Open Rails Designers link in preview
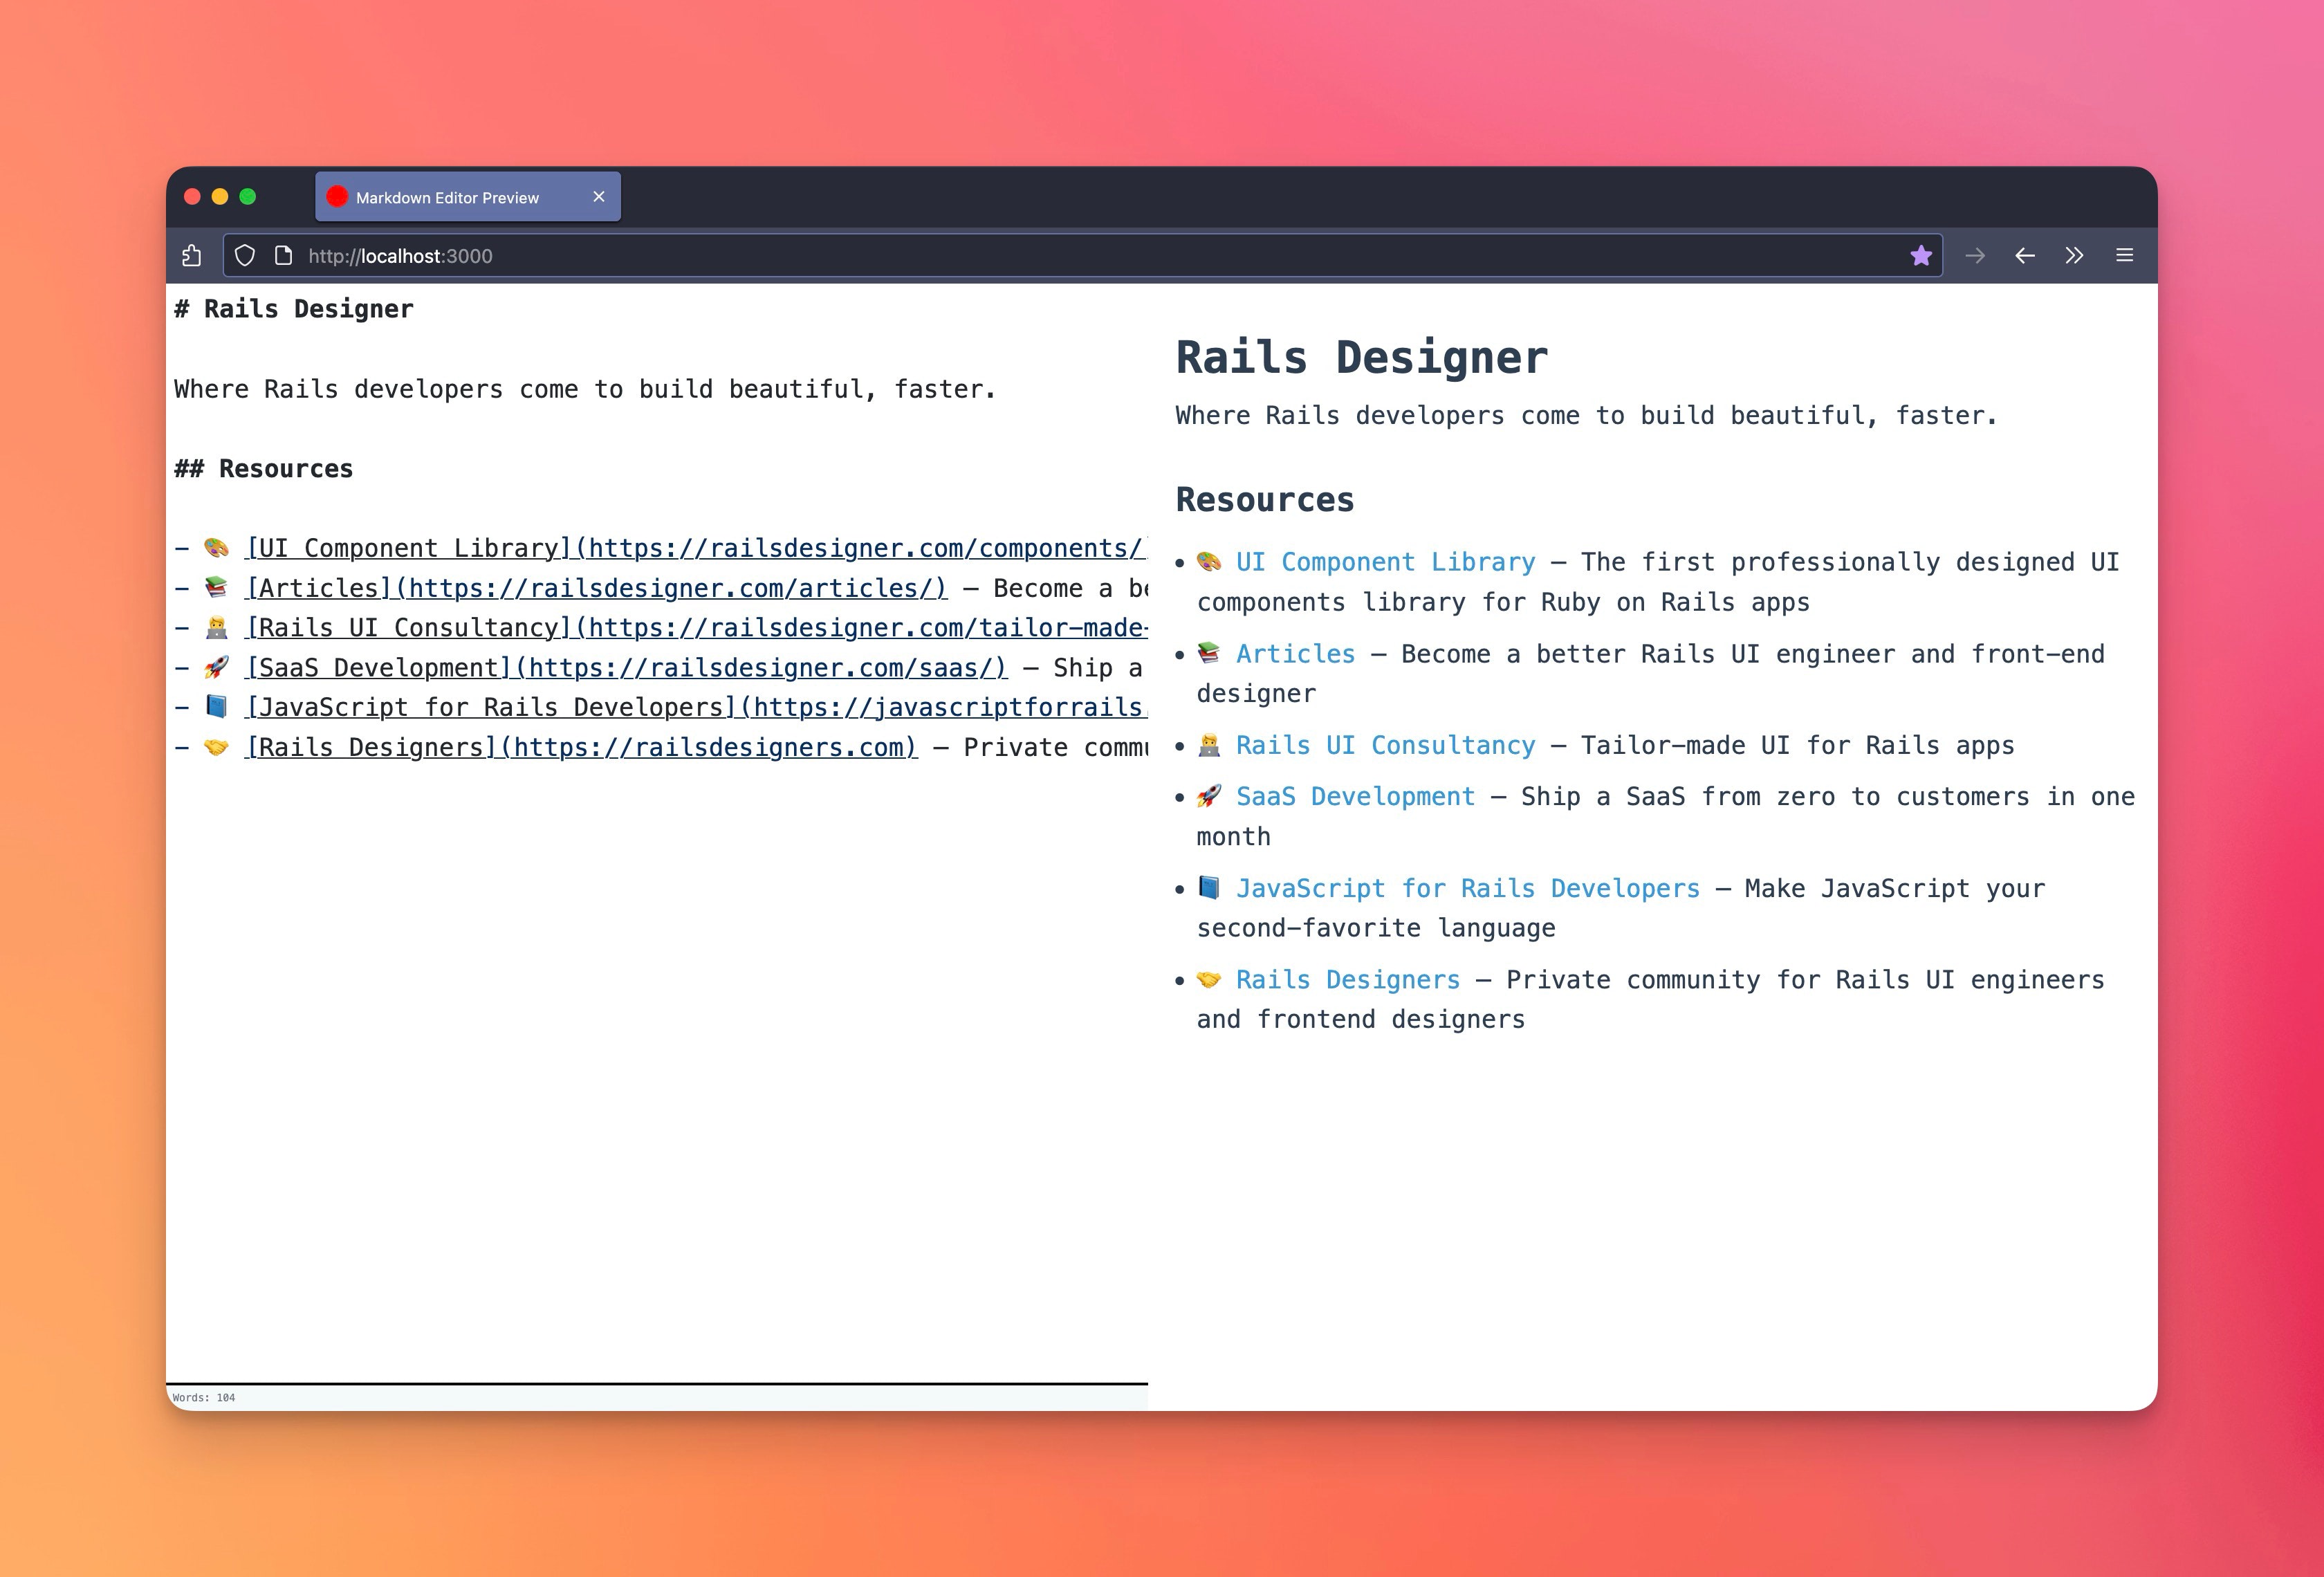 pos(1347,980)
